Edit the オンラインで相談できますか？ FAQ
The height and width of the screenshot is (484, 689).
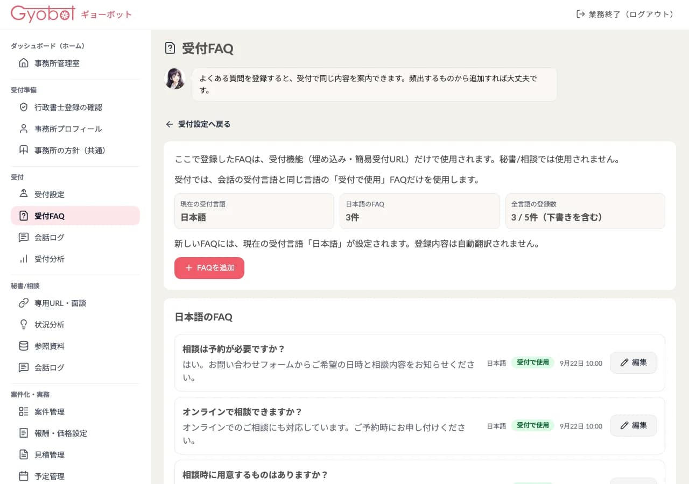tap(633, 425)
